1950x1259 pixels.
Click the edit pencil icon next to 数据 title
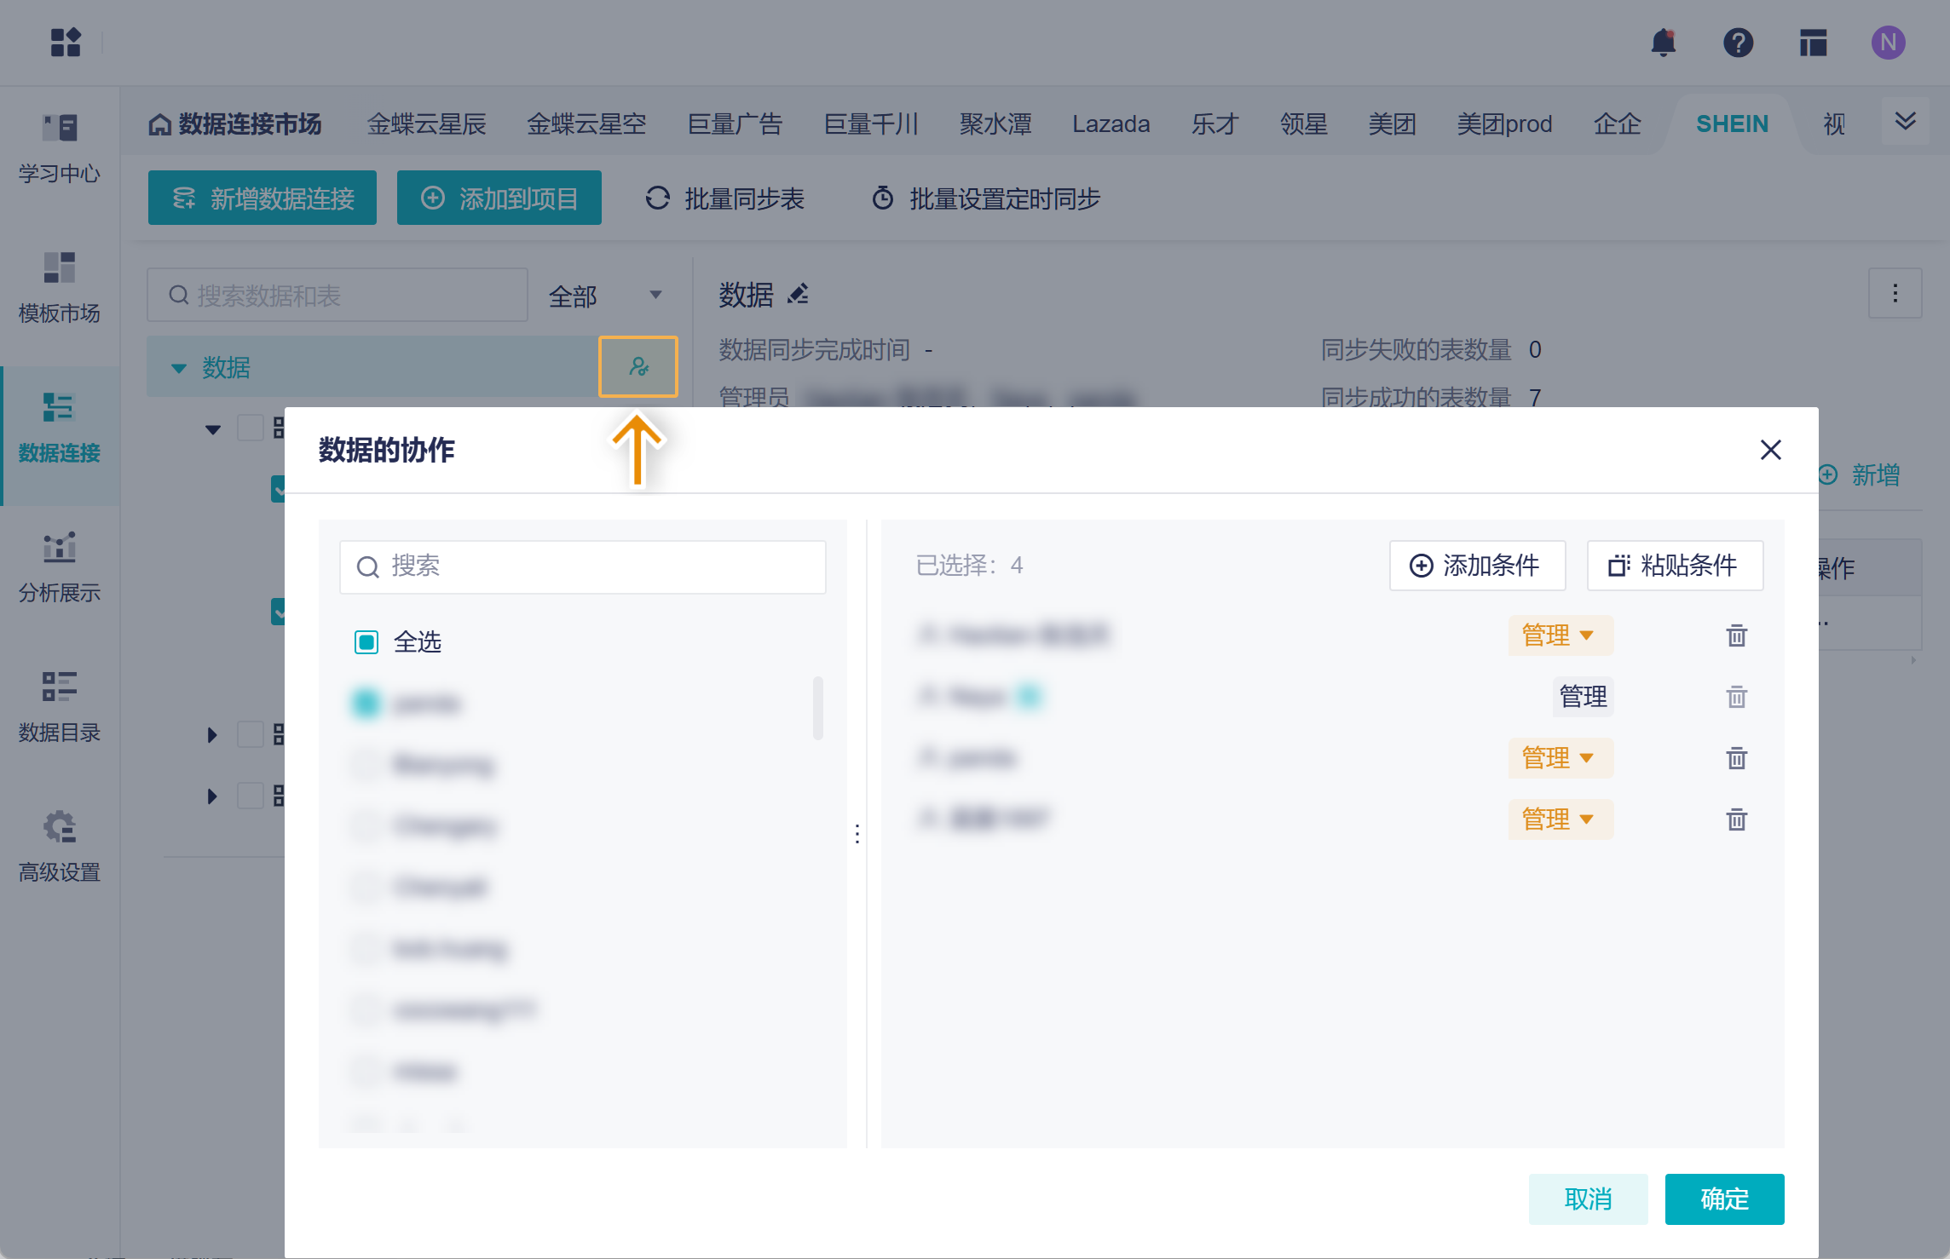[x=799, y=295]
